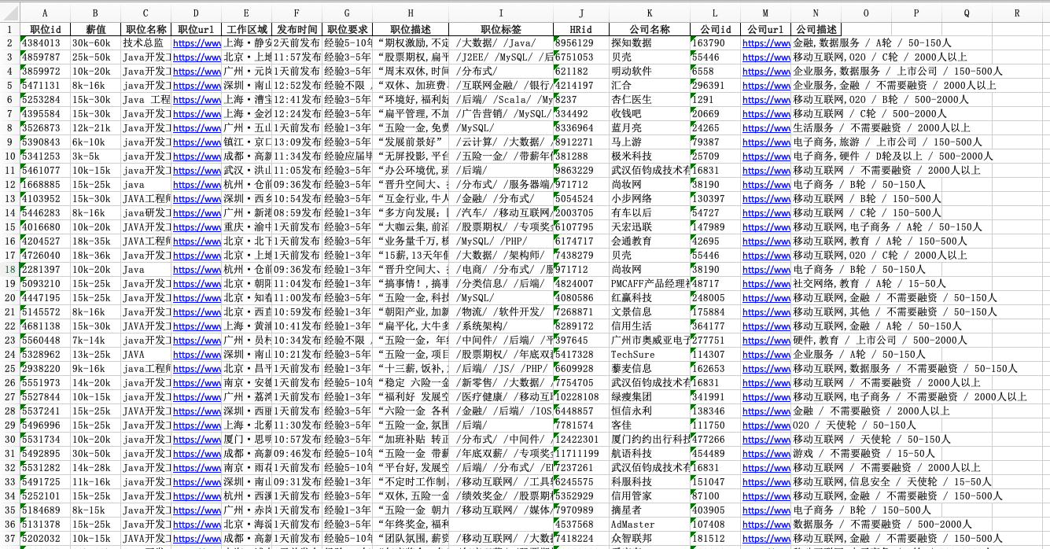Viewport: 1050px width, 549px height.
Task: Select column J header
Action: pyautogui.click(x=581, y=13)
